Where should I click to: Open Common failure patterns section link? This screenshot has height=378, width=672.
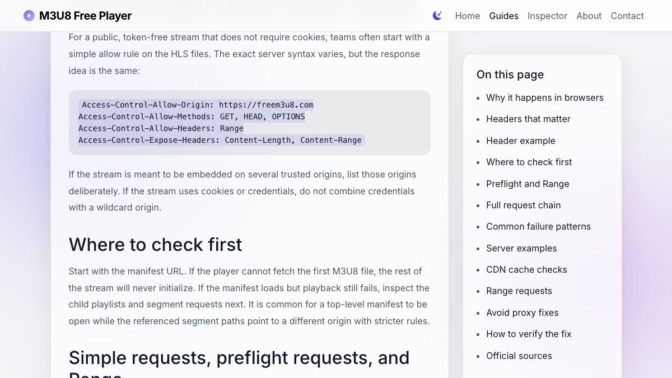point(538,226)
